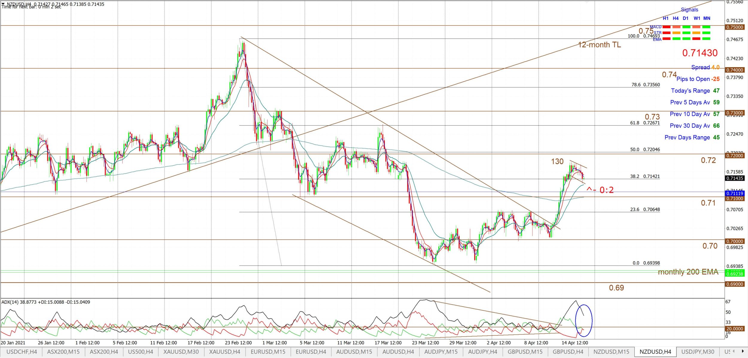The image size is (748, 358).
Task: Switch to the AUDUSD,H4 tab
Action: [398, 352]
